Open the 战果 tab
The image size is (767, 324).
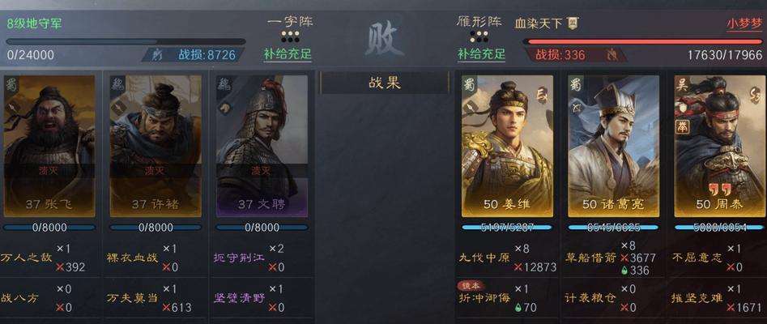385,83
